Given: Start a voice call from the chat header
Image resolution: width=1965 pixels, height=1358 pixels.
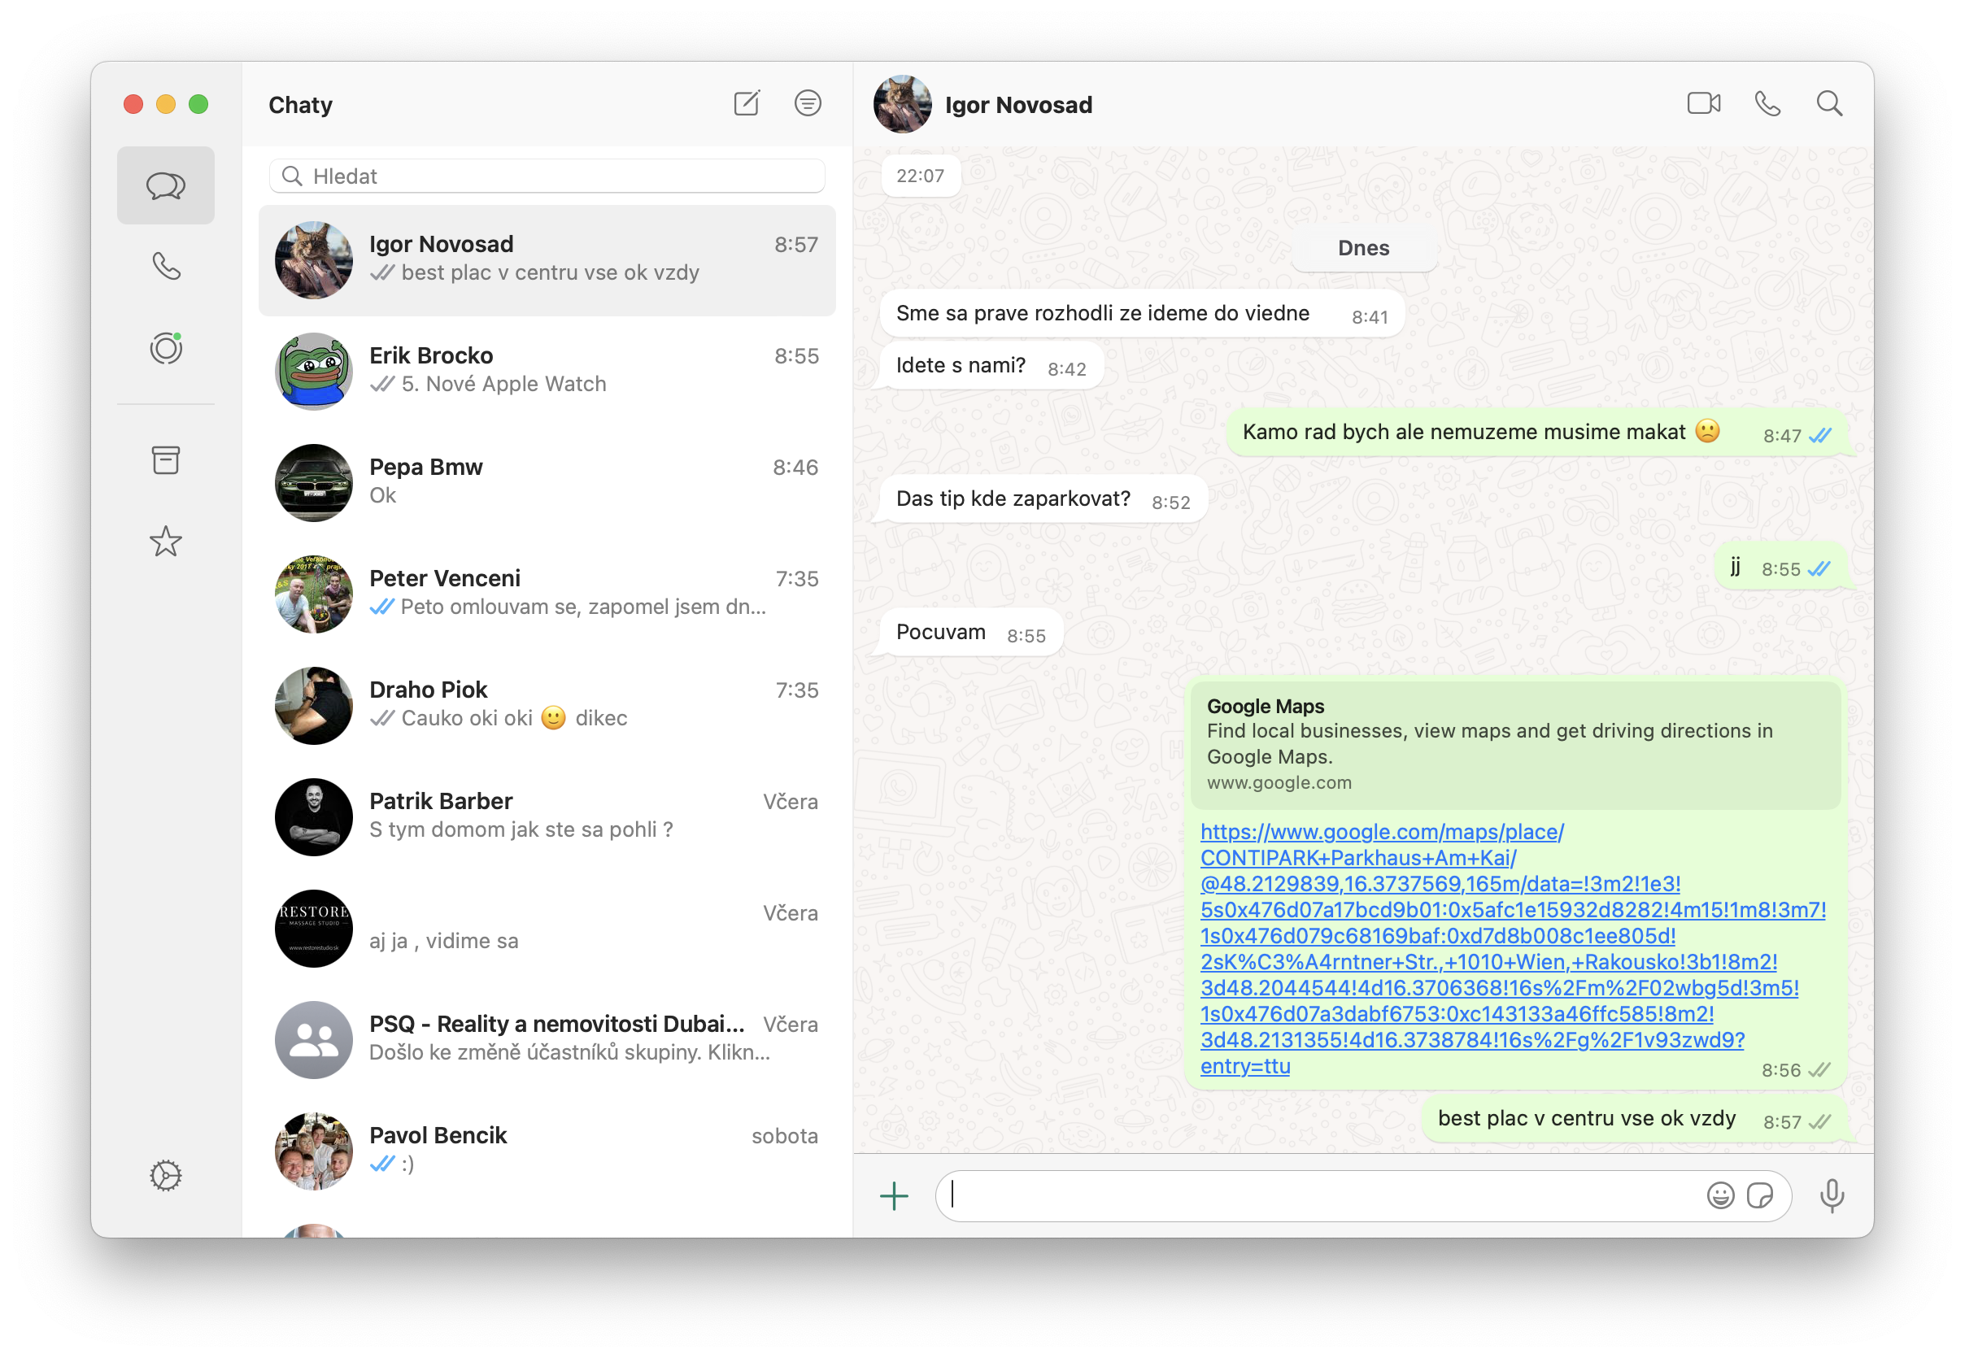Looking at the screenshot, I should click(1767, 104).
